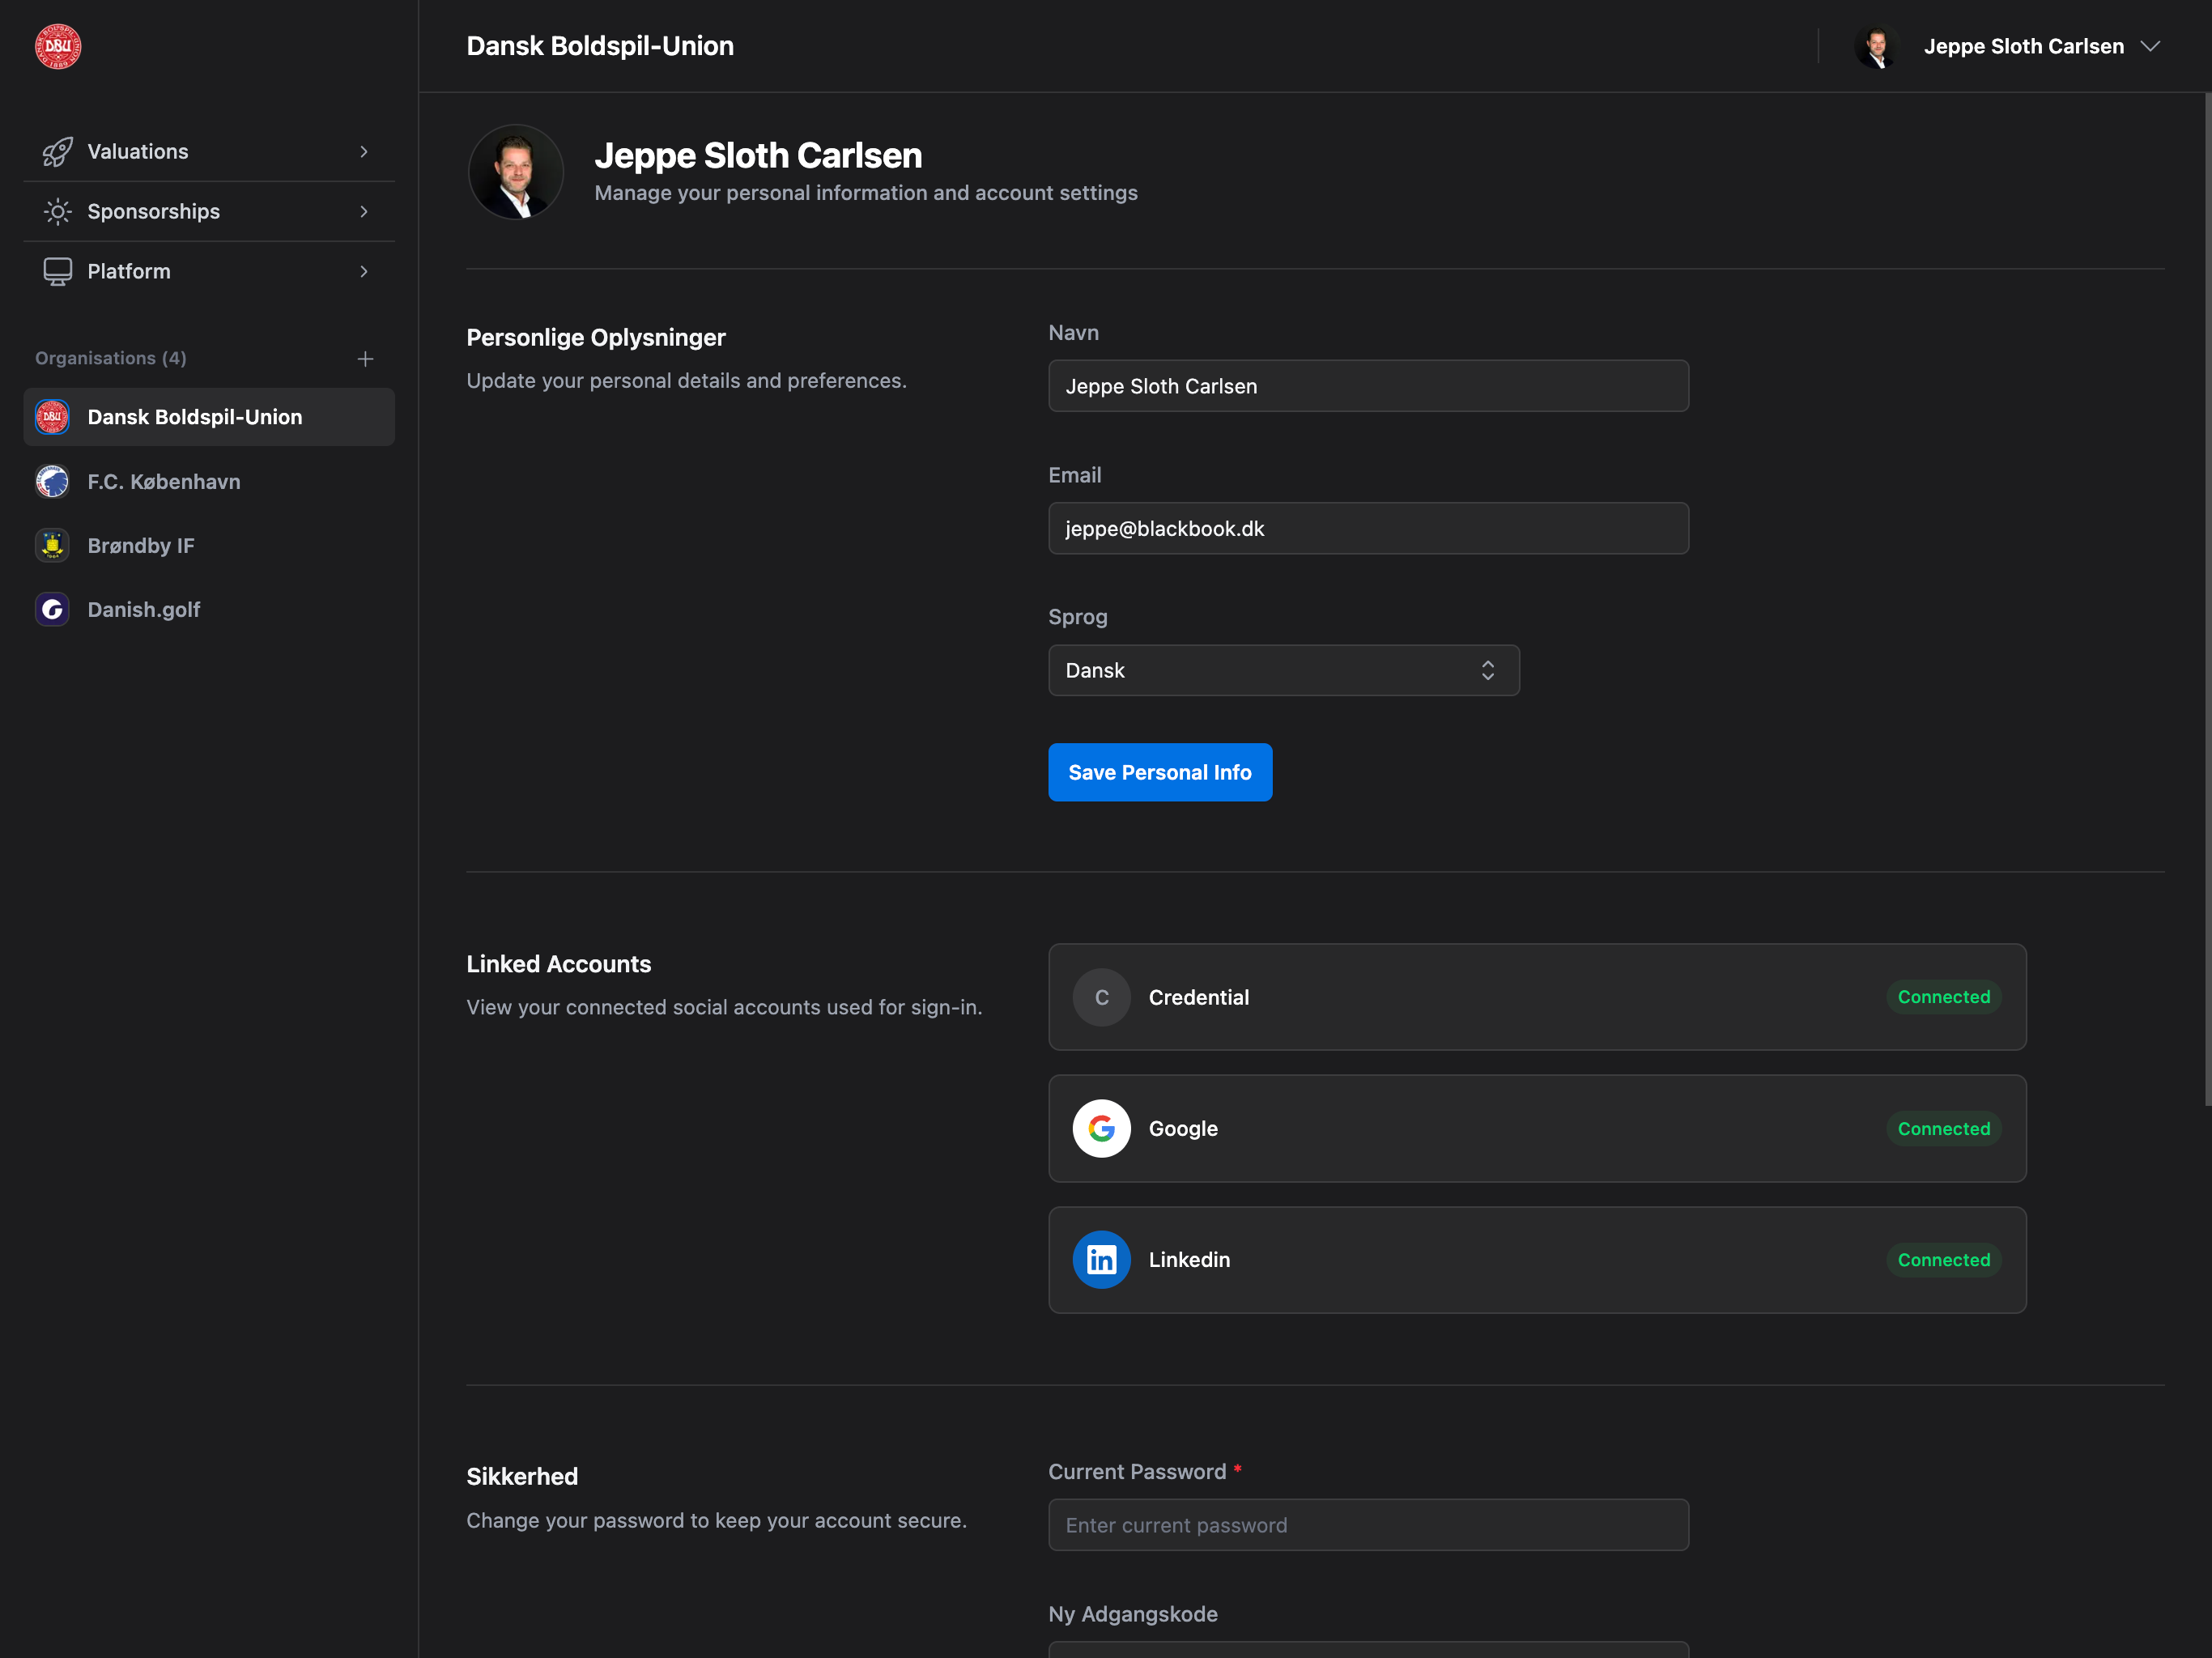Open the Danish.golf organisation icon

coord(52,609)
